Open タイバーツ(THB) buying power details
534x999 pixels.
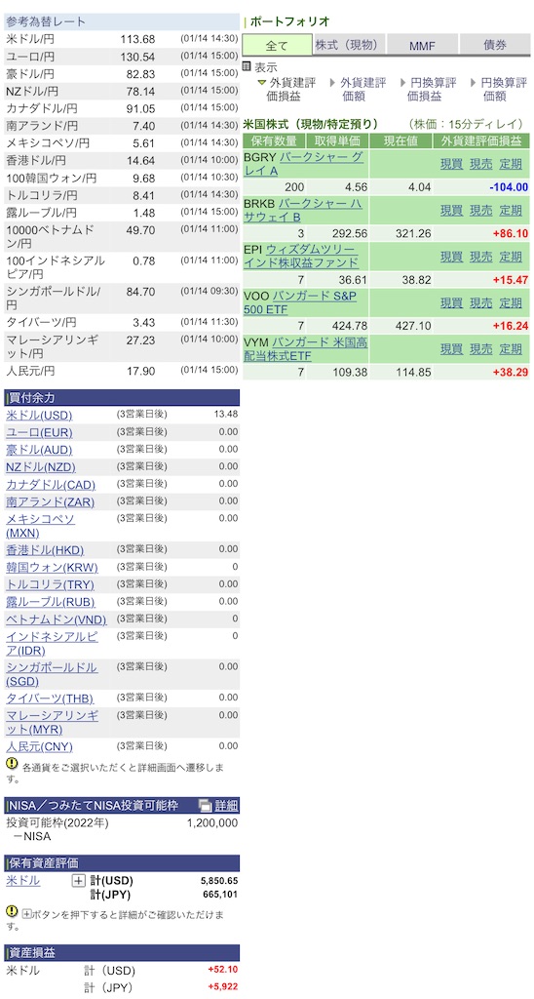point(50,699)
